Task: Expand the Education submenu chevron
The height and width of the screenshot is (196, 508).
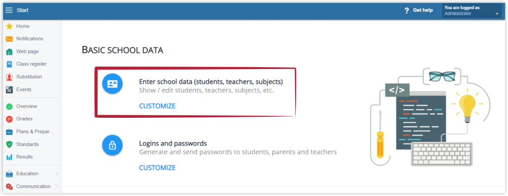Action: click(x=57, y=174)
